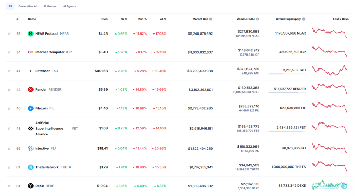The image size is (354, 196).
Task: Open Bittensor 7-day sparkline chart
Action: coord(329,70)
